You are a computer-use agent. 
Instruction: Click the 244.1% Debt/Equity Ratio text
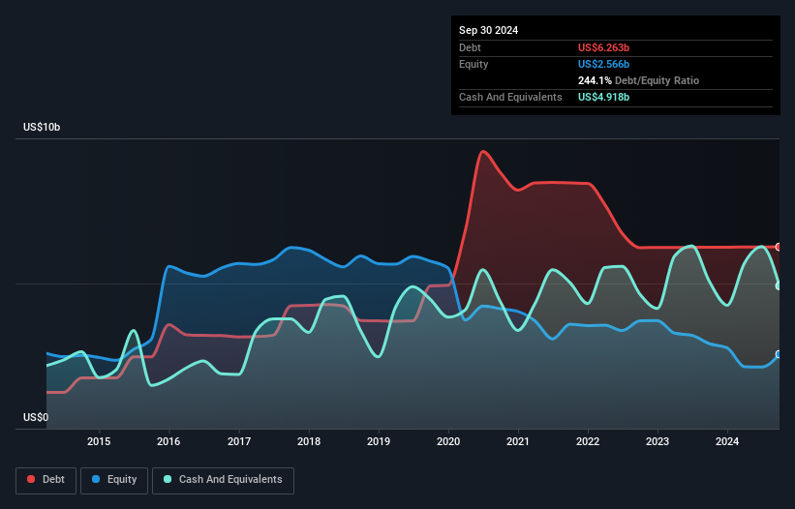[x=638, y=80]
